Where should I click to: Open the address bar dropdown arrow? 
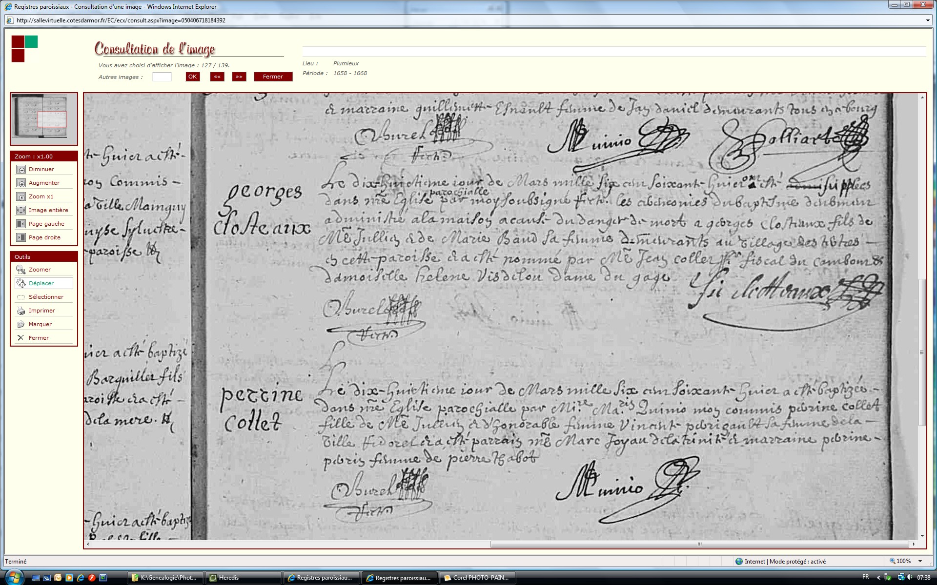(927, 20)
